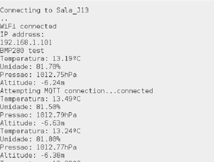Select the Altitude -6.24m reading
The height and width of the screenshot is (162, 214).
click(32, 83)
